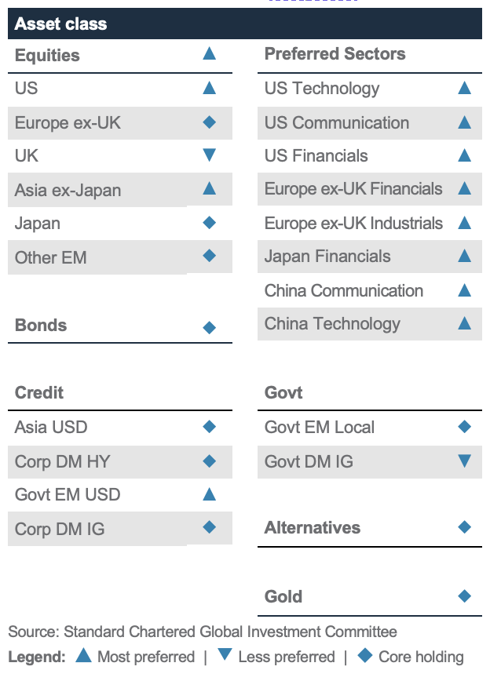490x681 pixels.
Task: Click the Equities heading
Action: (x=47, y=55)
